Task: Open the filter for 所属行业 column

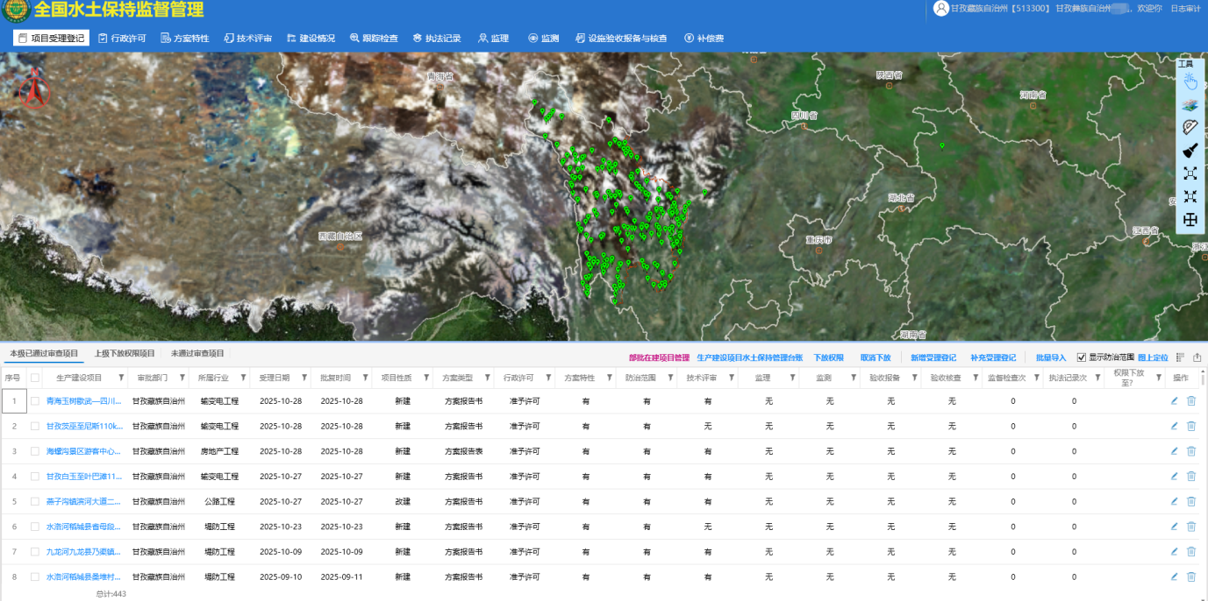Action: 244,378
